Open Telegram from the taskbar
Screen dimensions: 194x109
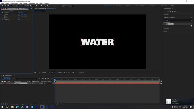coord(32,107)
